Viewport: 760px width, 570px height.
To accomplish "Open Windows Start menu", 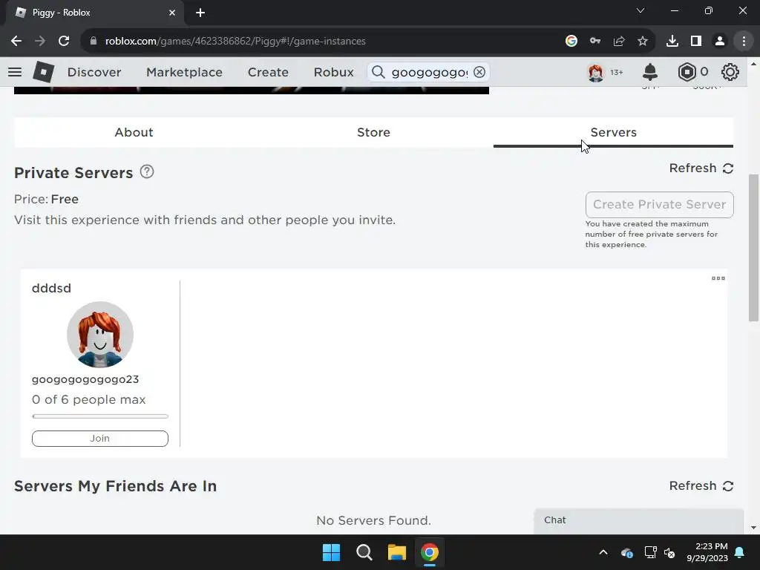I will pyautogui.click(x=332, y=552).
